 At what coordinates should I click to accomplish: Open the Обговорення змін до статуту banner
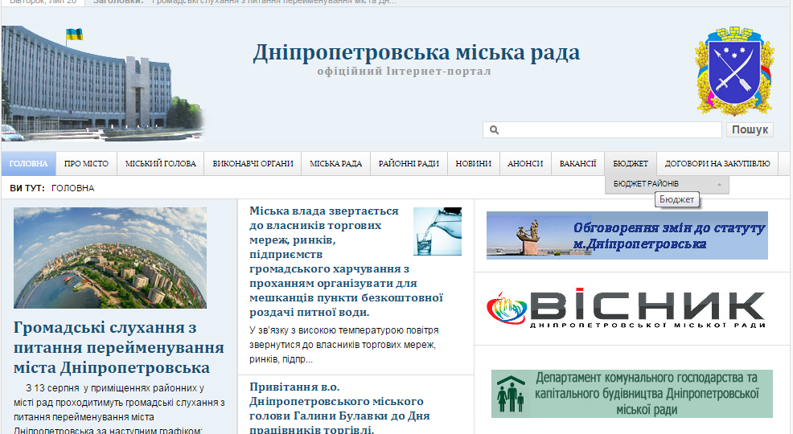627,235
